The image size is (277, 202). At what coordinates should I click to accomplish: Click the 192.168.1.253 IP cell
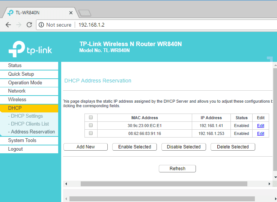[x=211, y=133]
